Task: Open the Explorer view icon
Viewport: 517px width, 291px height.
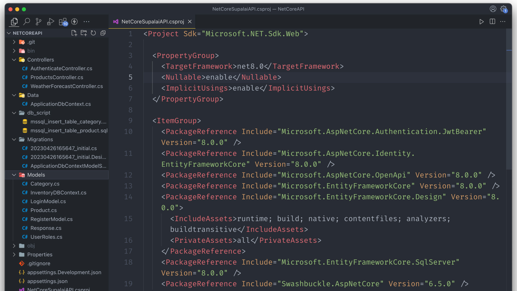Action: point(14,22)
